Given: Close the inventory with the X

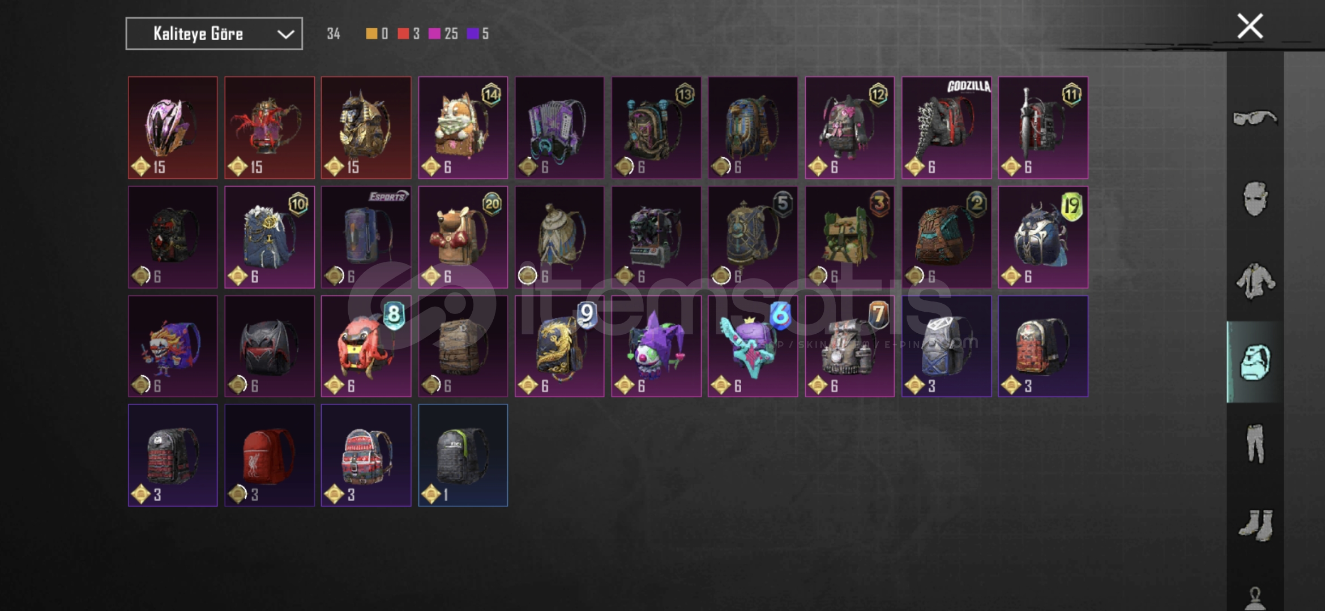Looking at the screenshot, I should pos(1250,26).
